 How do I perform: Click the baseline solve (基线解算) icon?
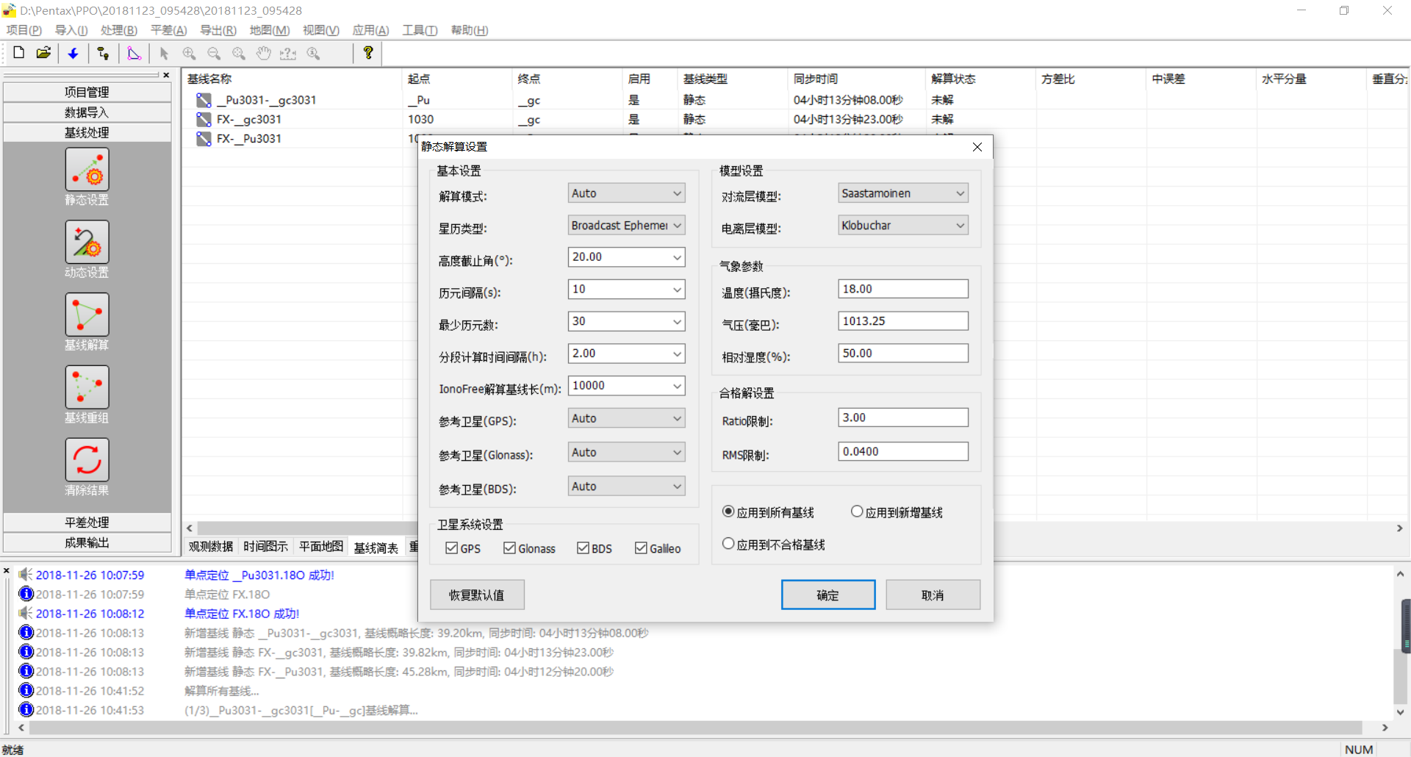[x=87, y=315]
